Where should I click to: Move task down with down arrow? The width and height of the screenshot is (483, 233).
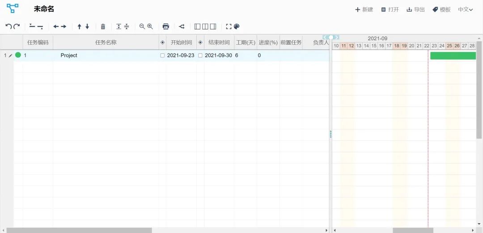click(x=87, y=26)
